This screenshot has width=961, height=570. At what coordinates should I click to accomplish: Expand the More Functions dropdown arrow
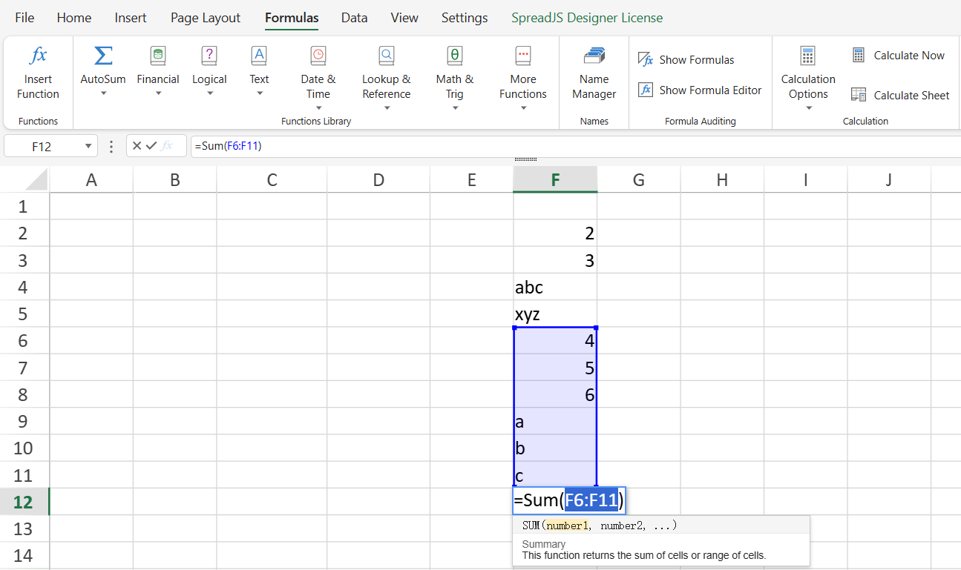[522, 108]
